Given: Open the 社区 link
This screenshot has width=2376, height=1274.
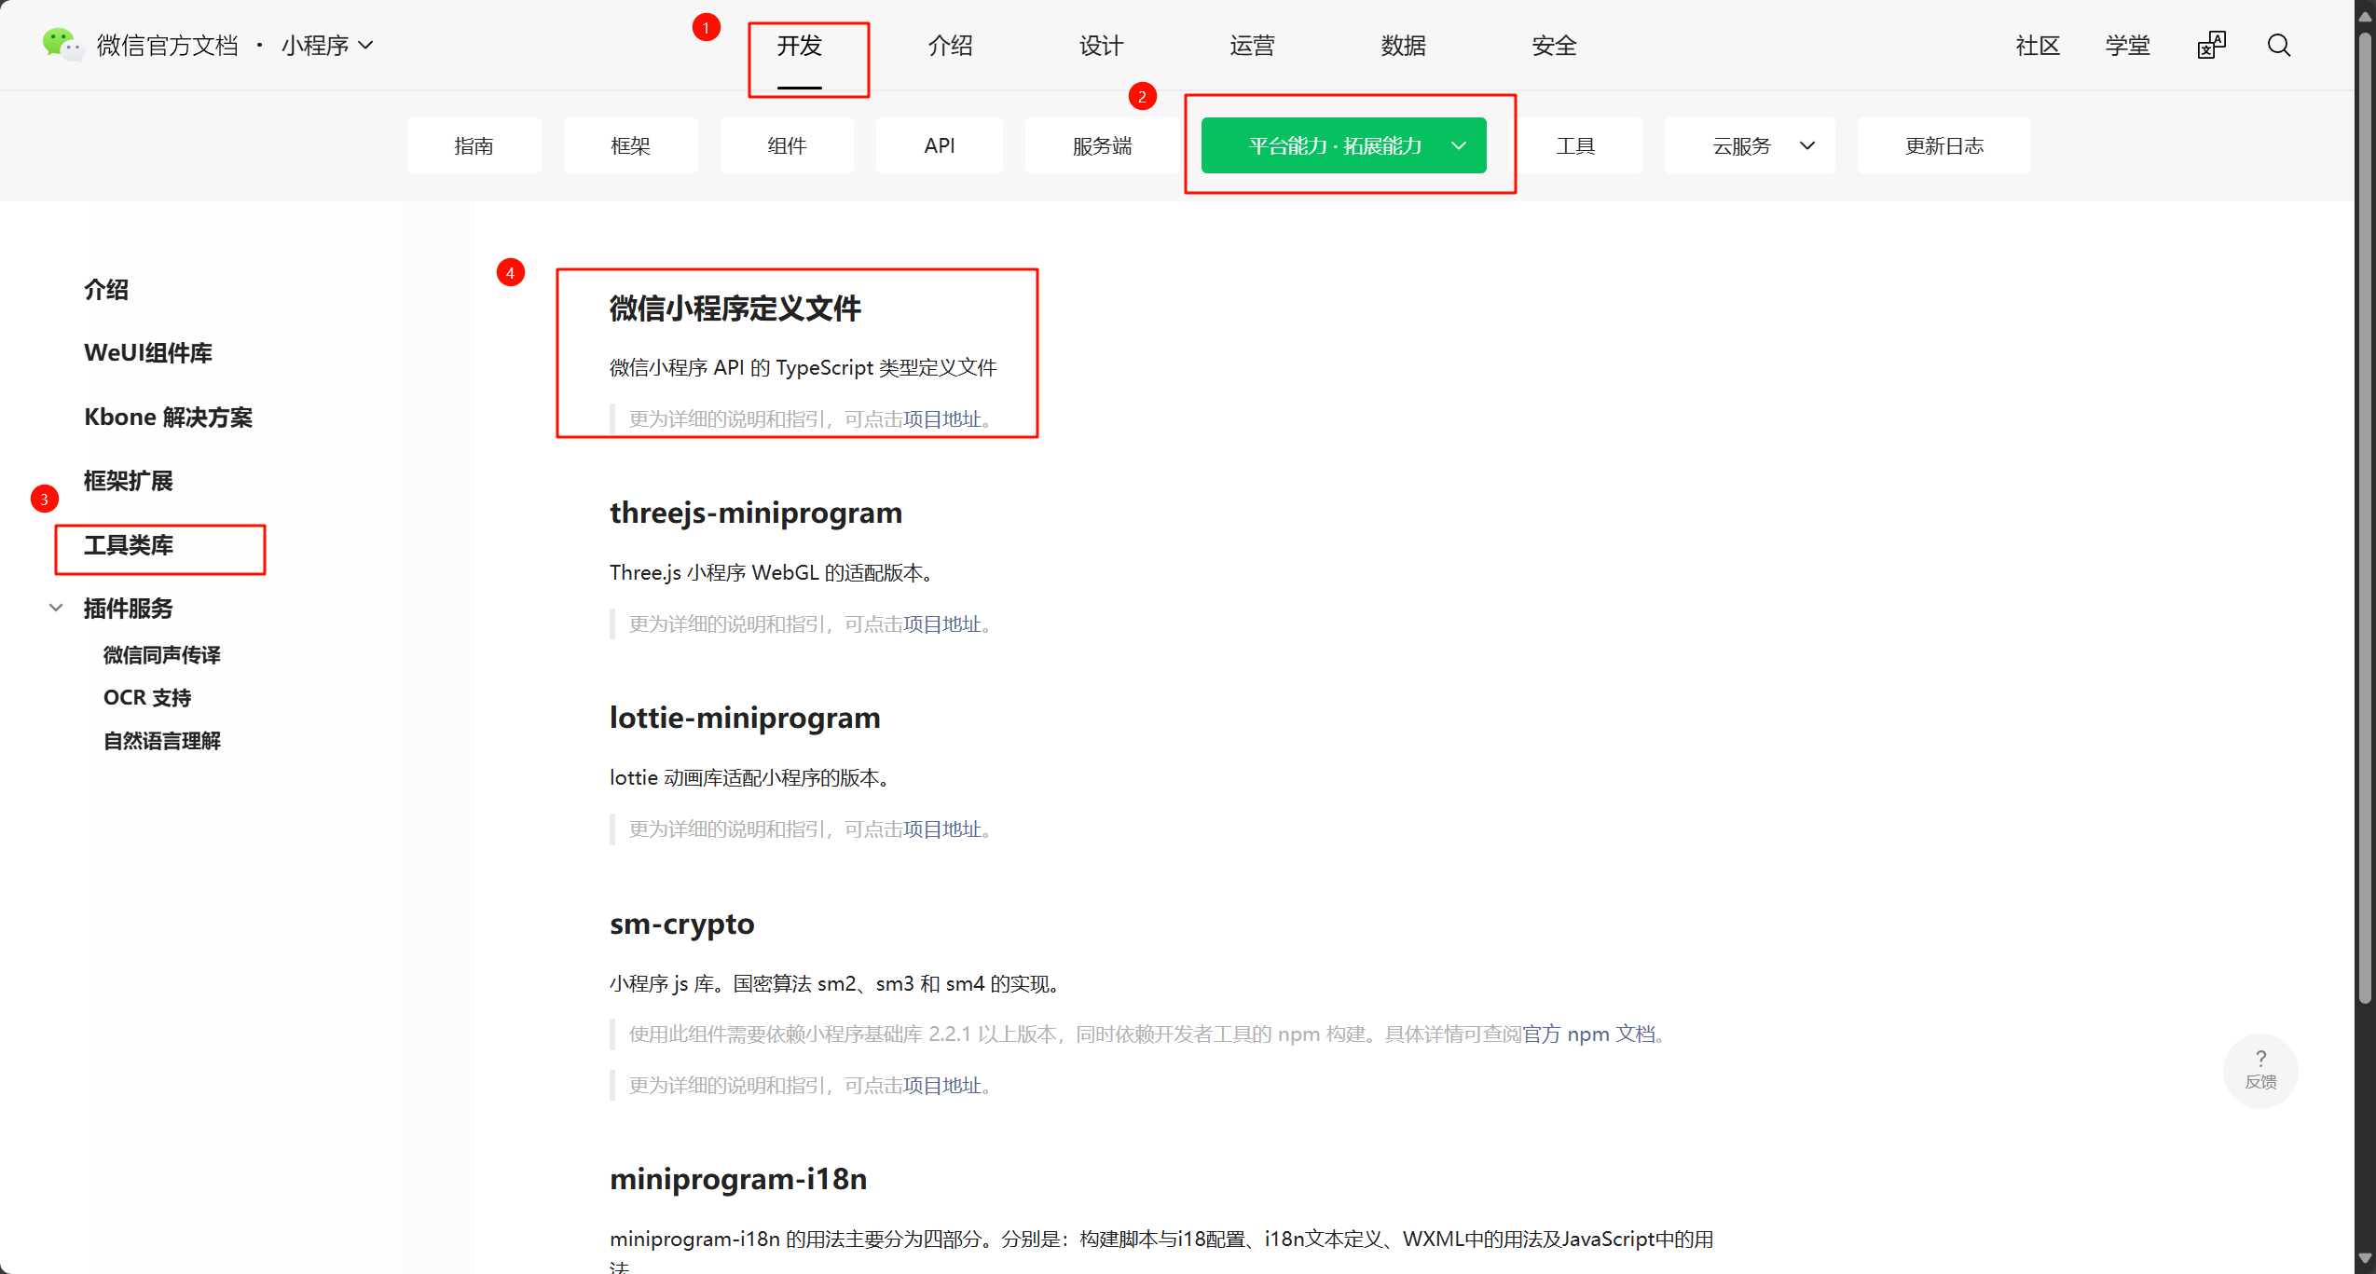Looking at the screenshot, I should coord(2038,46).
